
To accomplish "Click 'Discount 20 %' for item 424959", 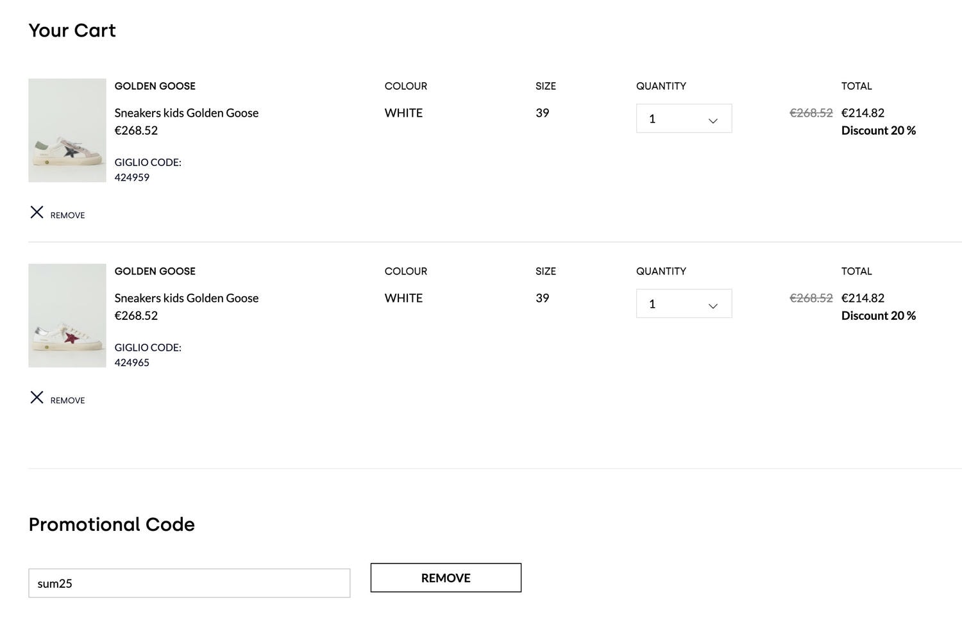I will click(x=879, y=130).
